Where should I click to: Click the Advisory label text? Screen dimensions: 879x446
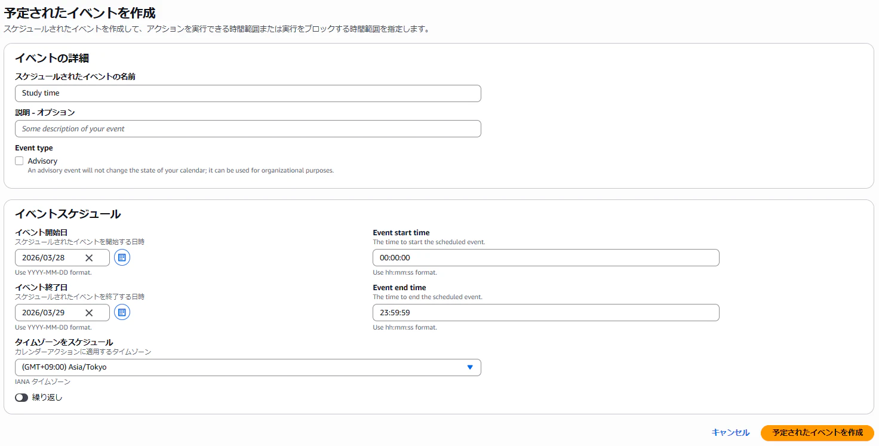42,161
